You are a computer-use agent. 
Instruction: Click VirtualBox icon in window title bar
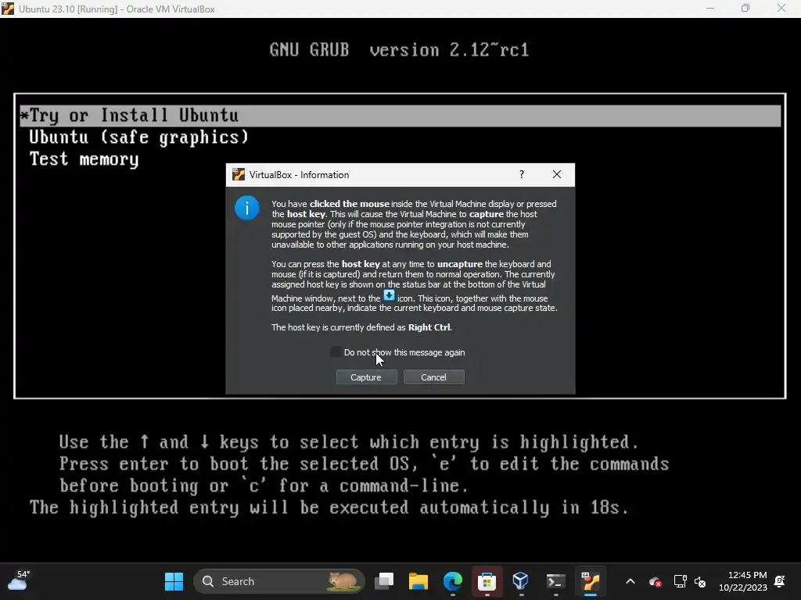pyautogui.click(x=8, y=9)
